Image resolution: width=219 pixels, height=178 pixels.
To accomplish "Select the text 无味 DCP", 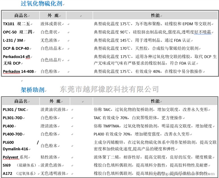I will (12, 63).
